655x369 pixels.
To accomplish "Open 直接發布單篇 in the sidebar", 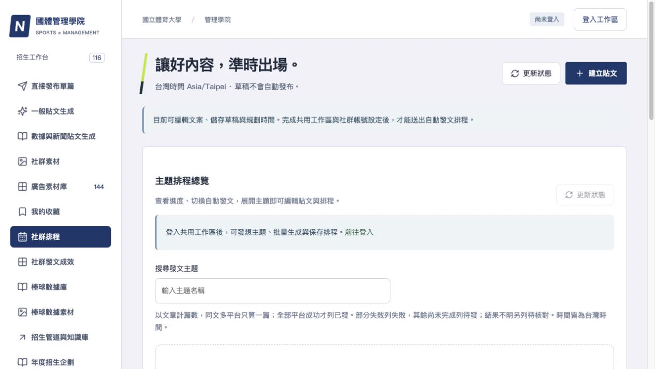I will pos(61,86).
